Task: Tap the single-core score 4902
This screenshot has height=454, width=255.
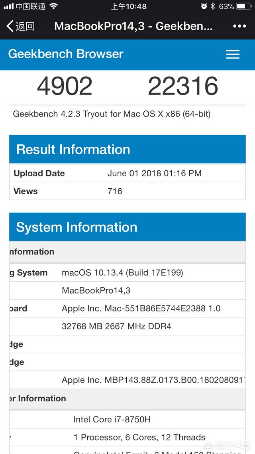Action: tap(65, 86)
